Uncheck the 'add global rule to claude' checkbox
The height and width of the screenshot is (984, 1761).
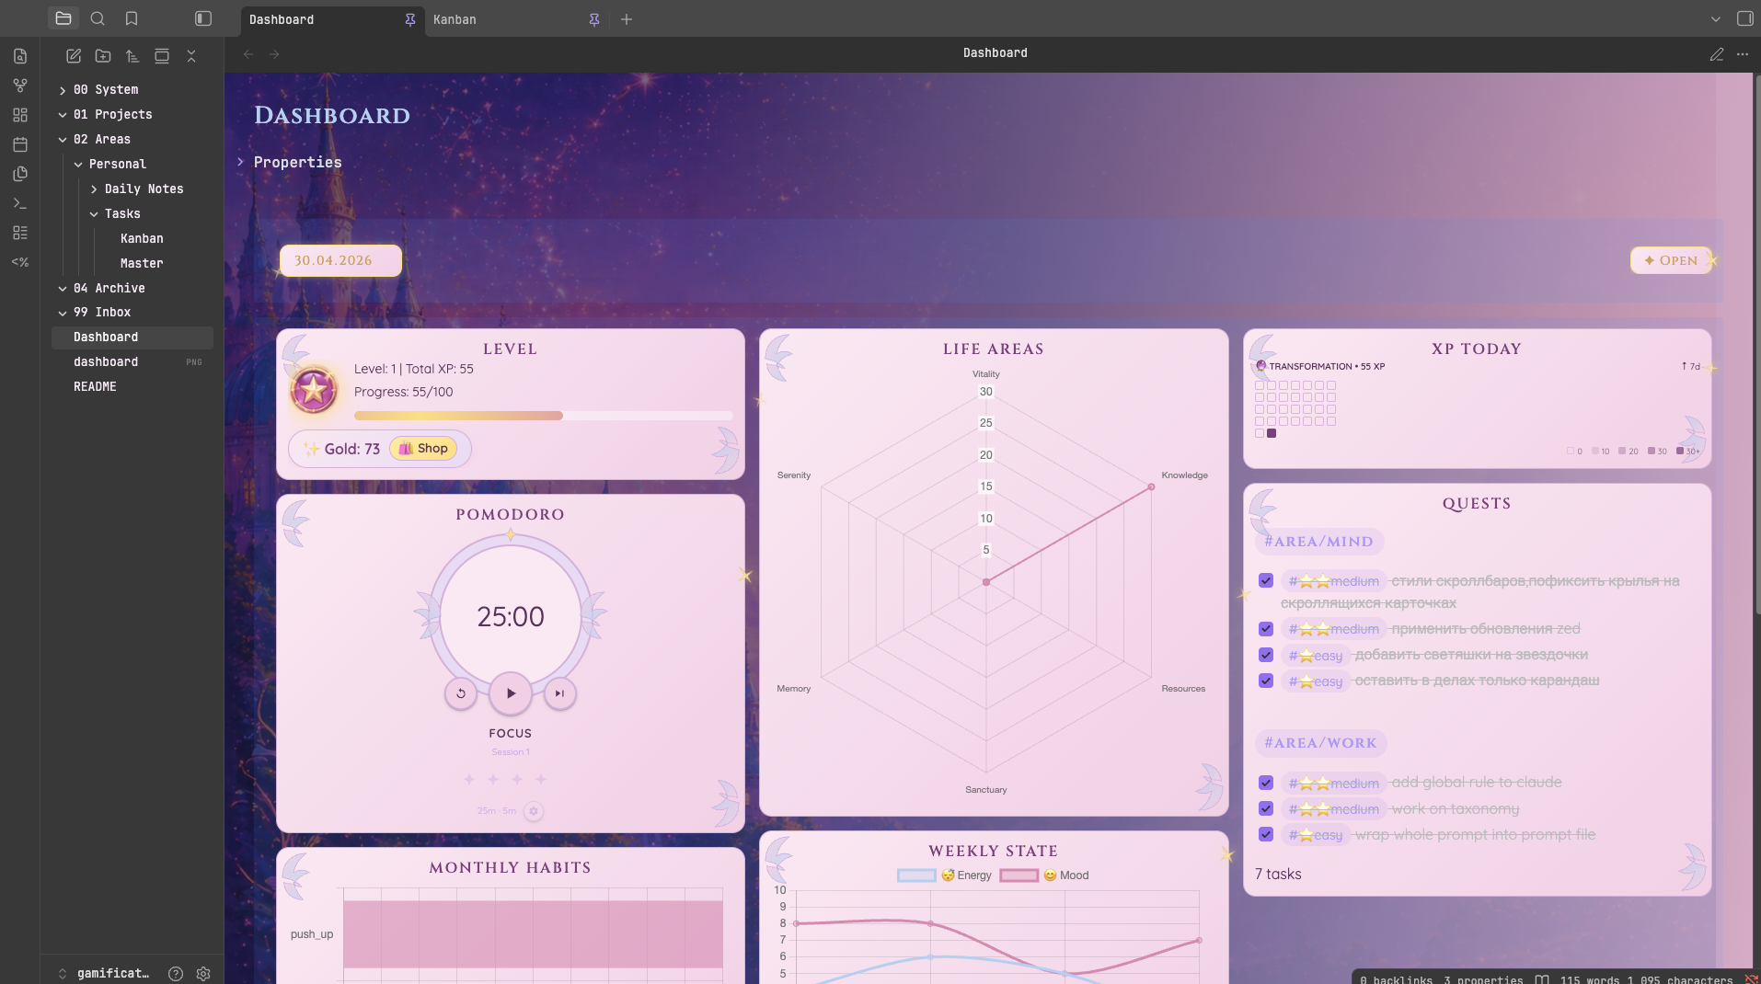[x=1266, y=783]
